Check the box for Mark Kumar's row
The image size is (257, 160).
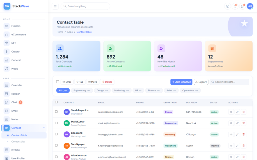click(x=56, y=123)
